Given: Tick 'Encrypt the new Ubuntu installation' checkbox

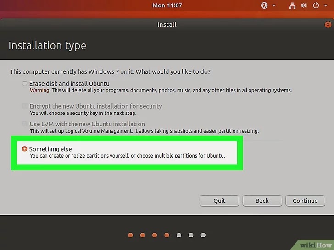Looking at the screenshot, I should (24, 106).
